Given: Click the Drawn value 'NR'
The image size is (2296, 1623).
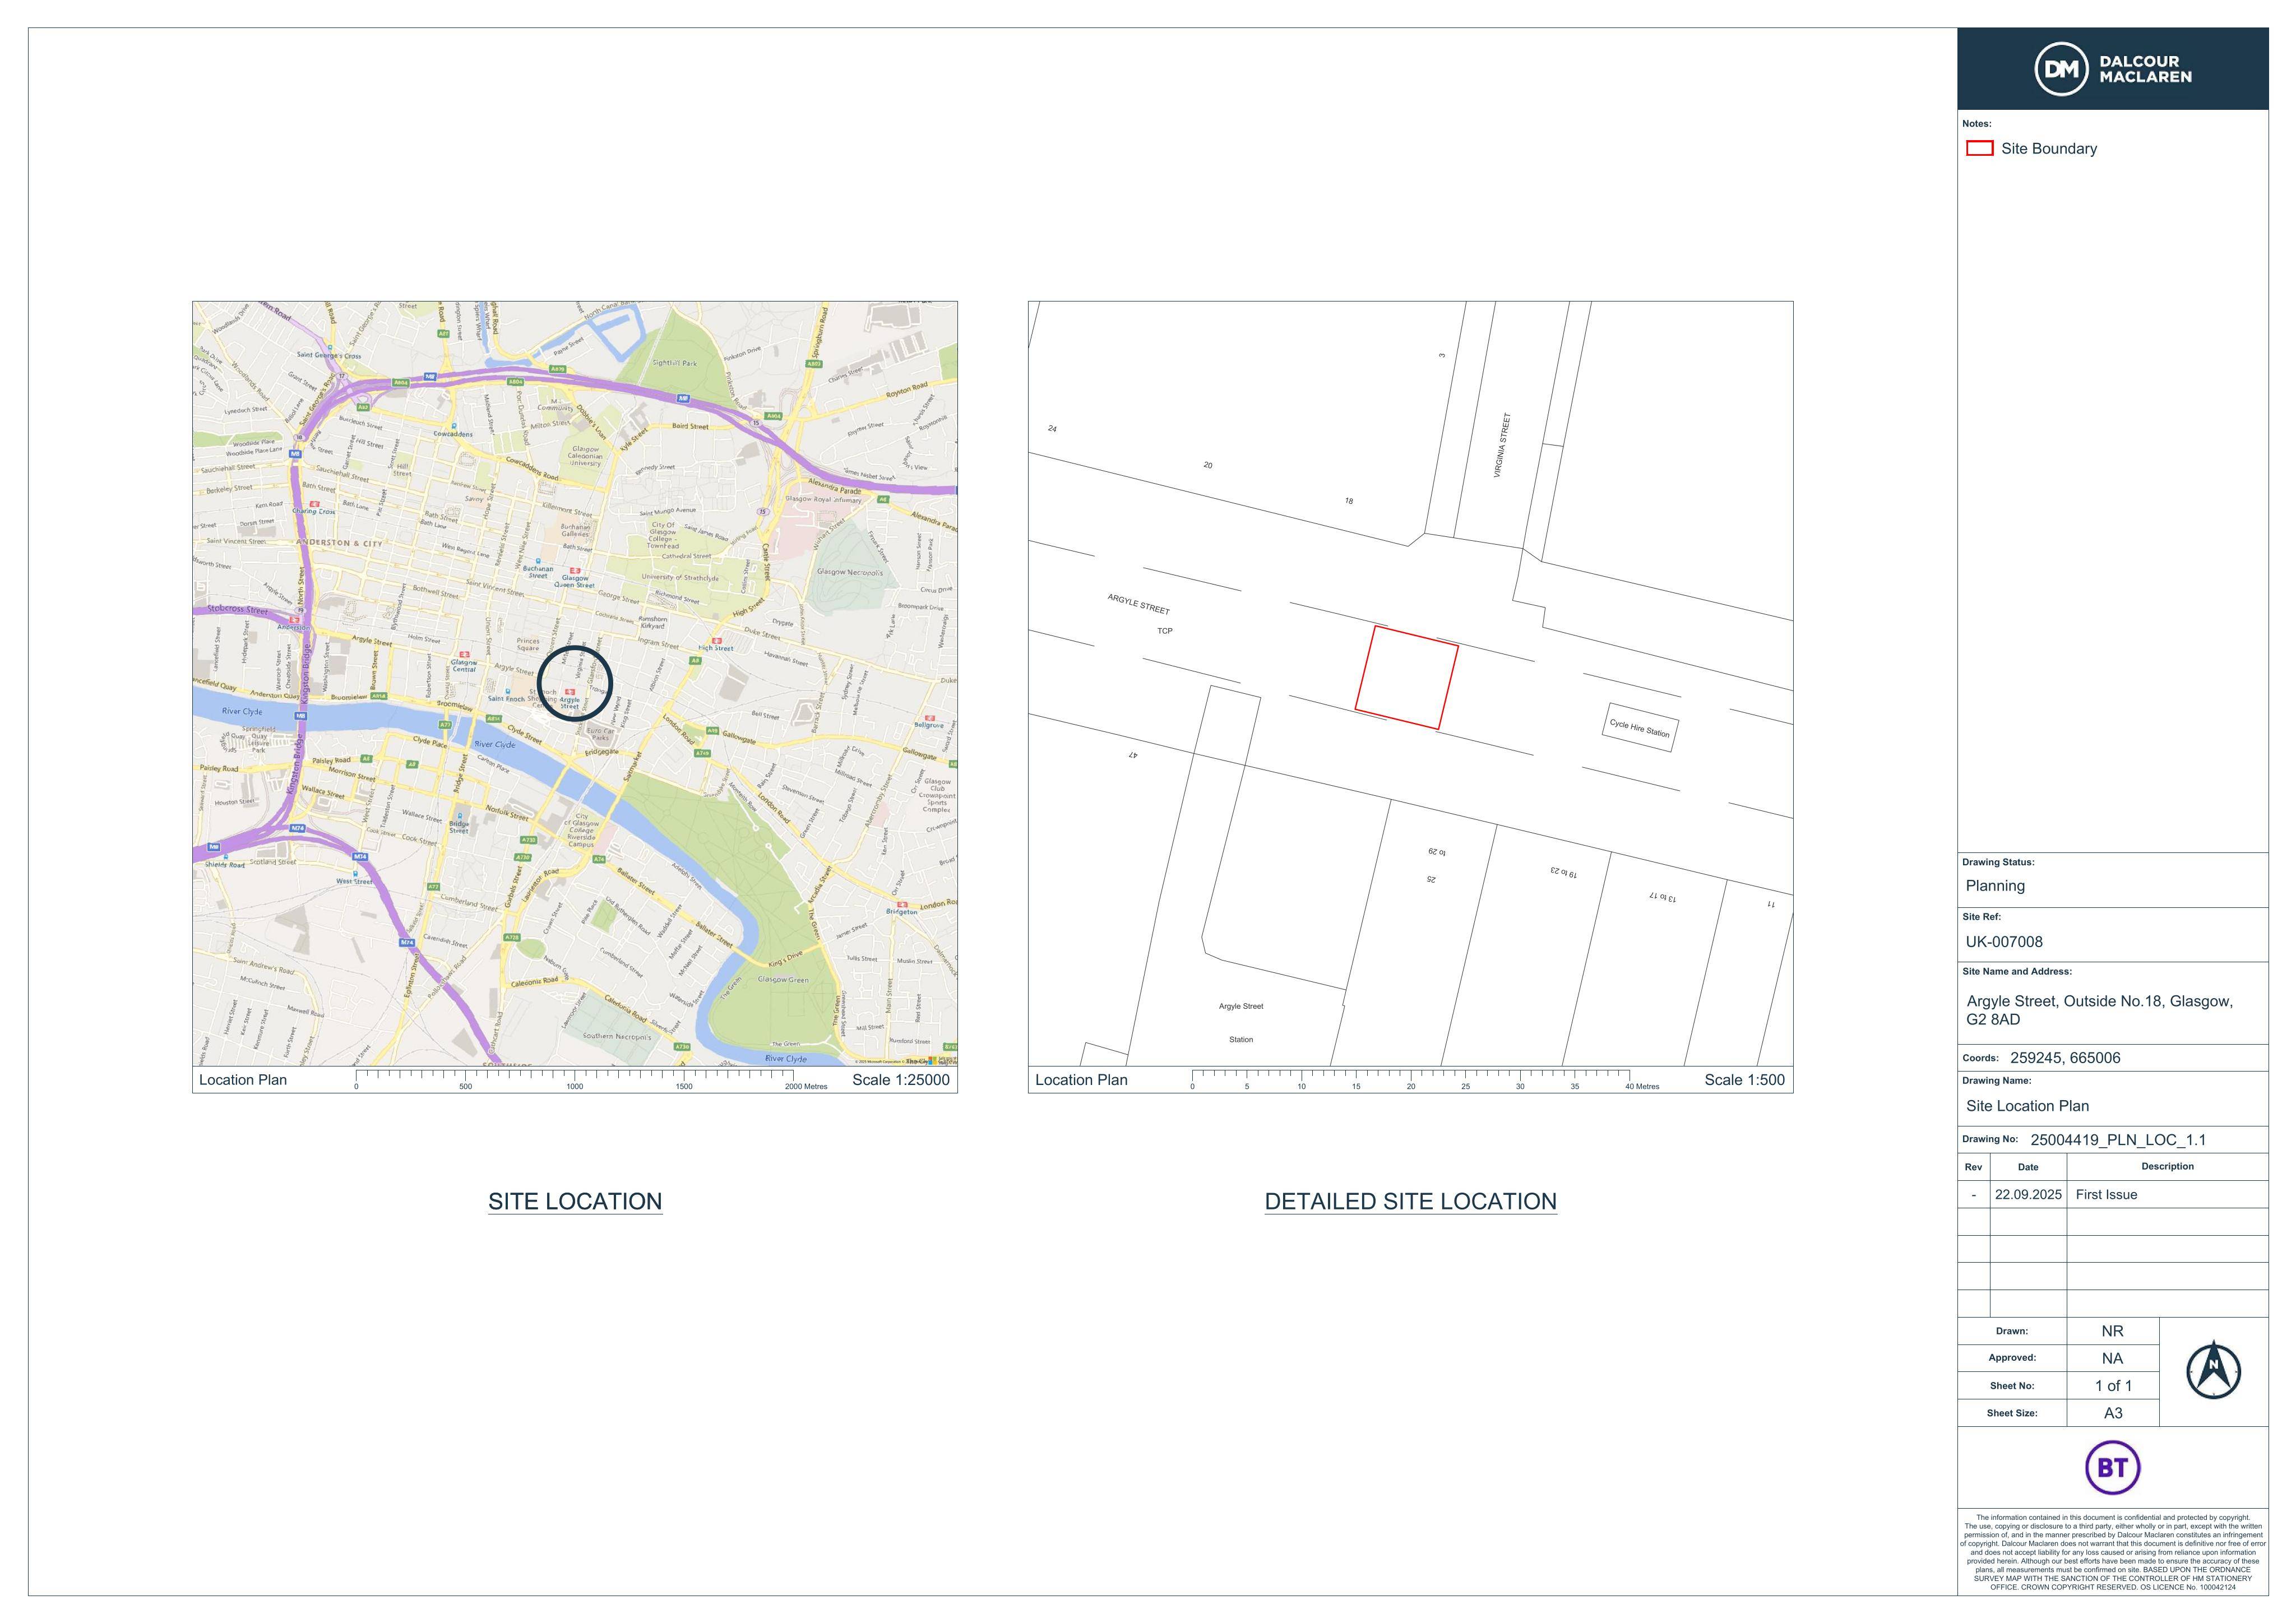Looking at the screenshot, I should tap(2112, 1331).
